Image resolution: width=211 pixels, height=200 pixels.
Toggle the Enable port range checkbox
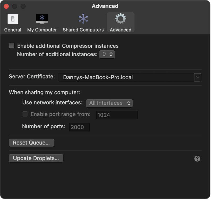(25, 114)
